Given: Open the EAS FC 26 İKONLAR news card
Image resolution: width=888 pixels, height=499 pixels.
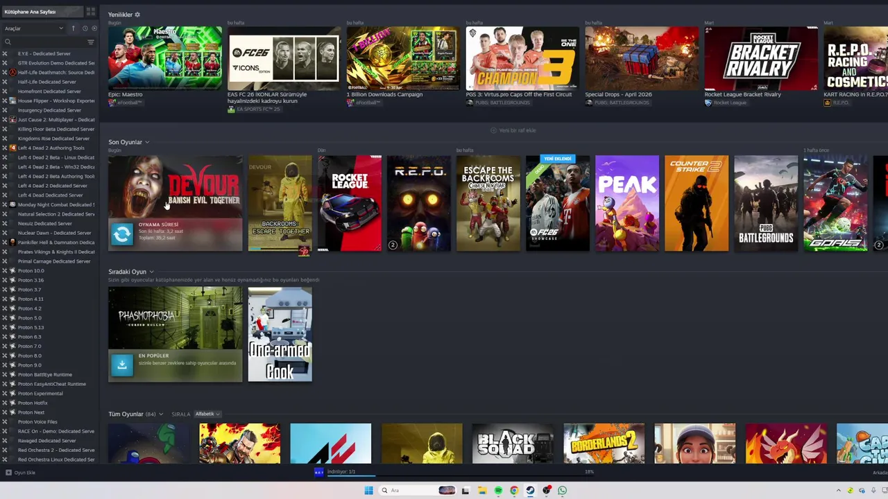Looking at the screenshot, I should (284, 69).
